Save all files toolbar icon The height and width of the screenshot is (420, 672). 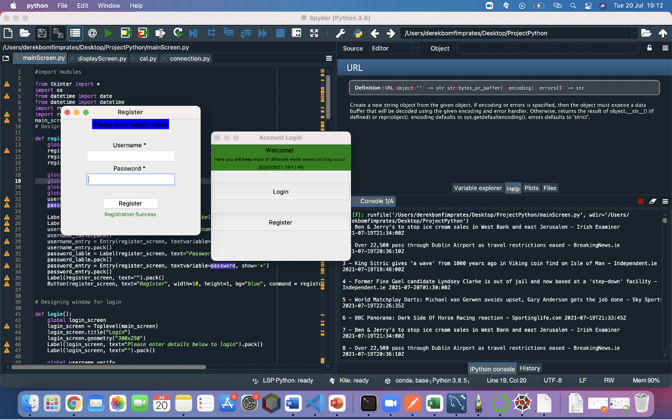[x=58, y=33]
